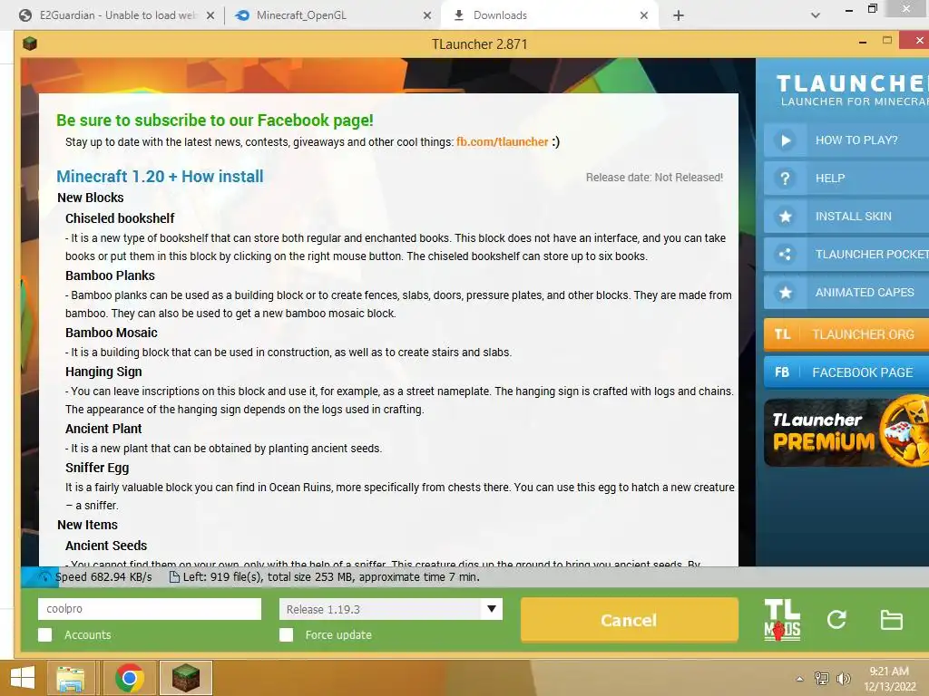Visit TLAUNCHER.ORG button
The height and width of the screenshot is (696, 929).
tap(846, 334)
